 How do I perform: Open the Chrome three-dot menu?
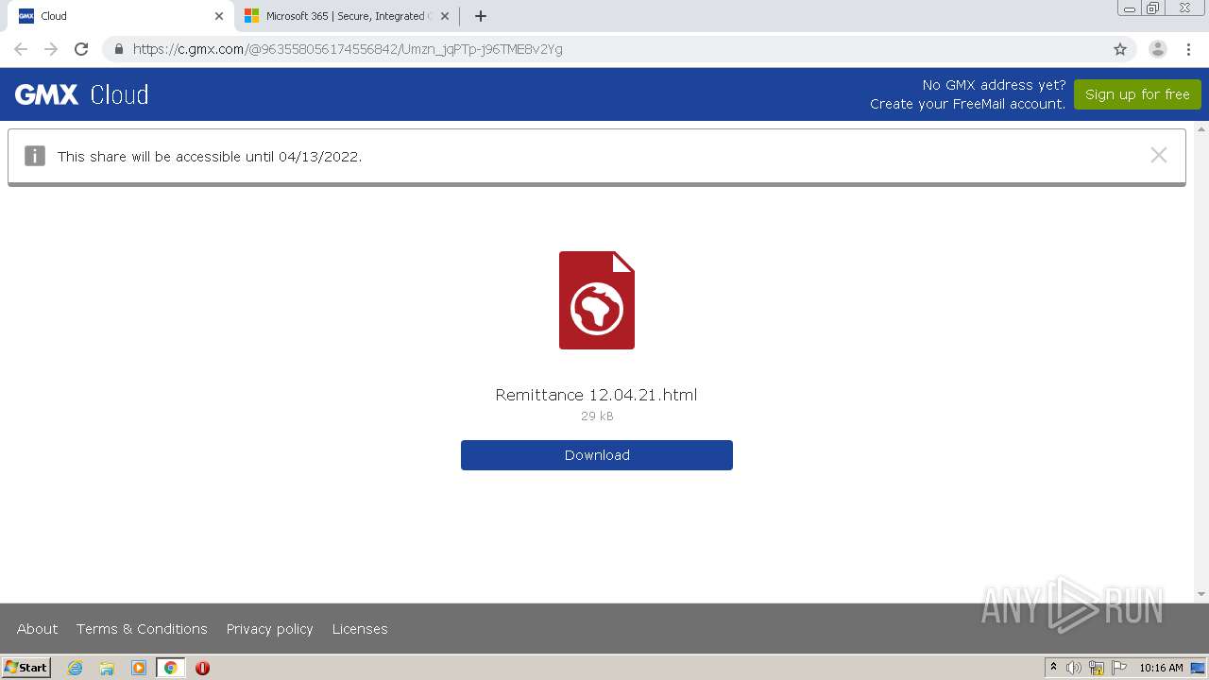coord(1188,49)
